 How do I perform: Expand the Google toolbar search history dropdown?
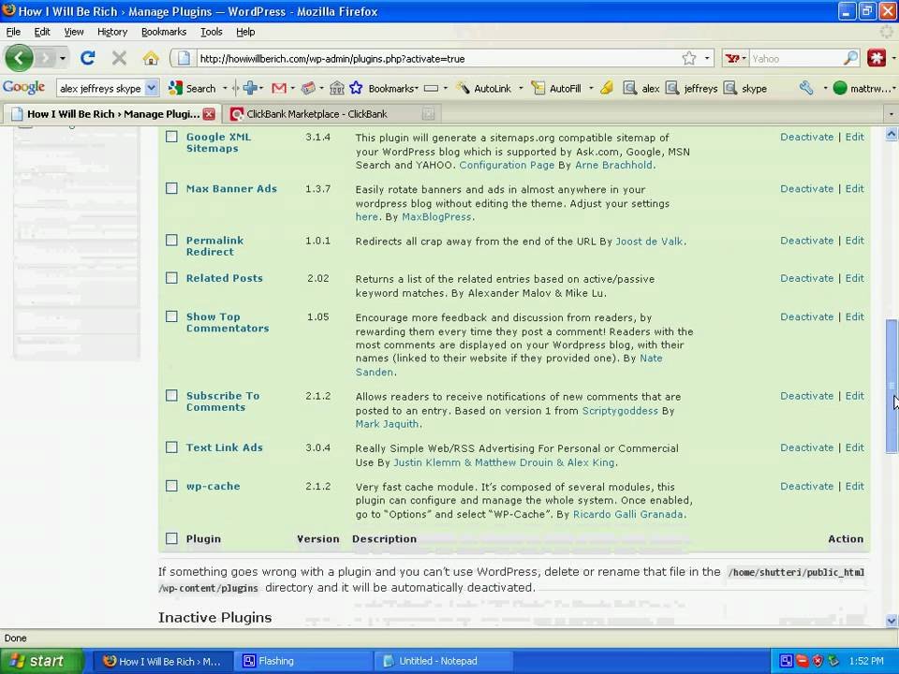pos(152,88)
